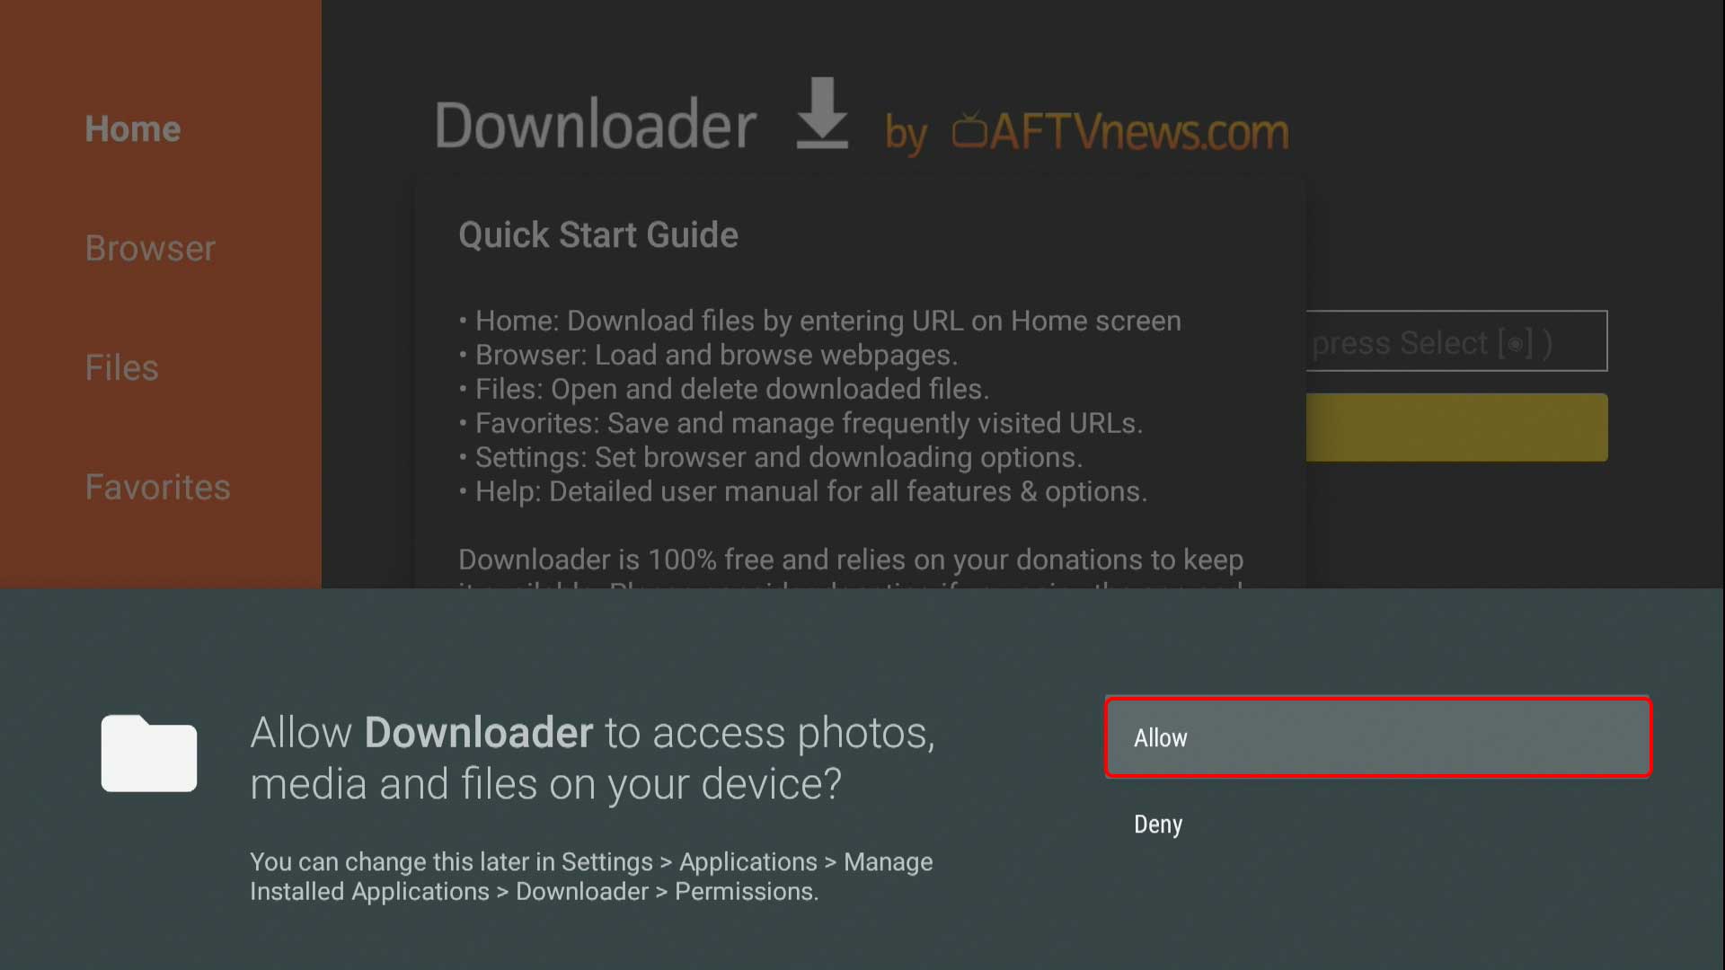Click the Allow button for Downloader
The height and width of the screenshot is (970, 1725).
1378,736
